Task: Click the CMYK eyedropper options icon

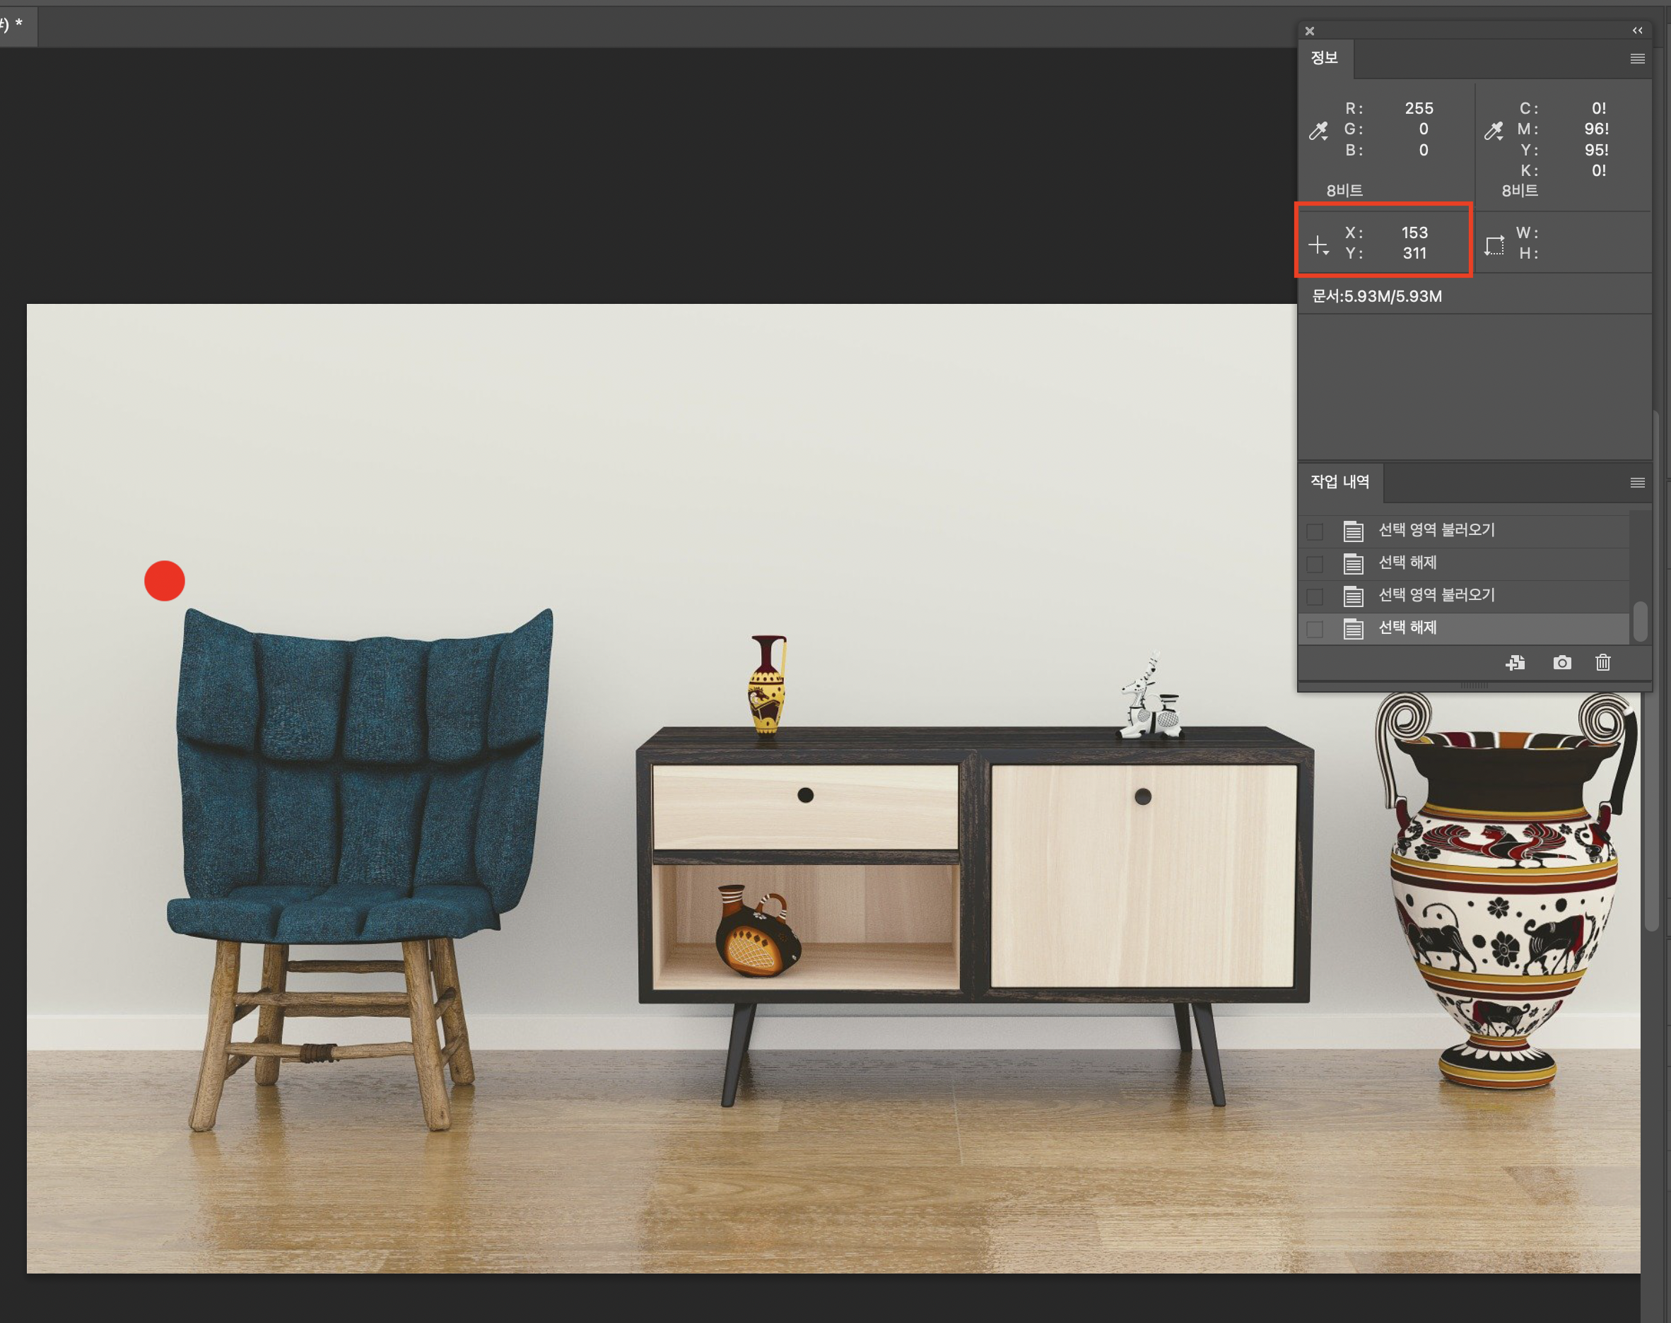Action: point(1494,131)
